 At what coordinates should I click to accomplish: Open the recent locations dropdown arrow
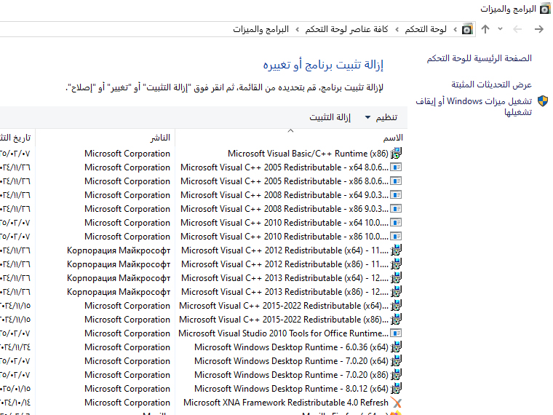point(500,29)
